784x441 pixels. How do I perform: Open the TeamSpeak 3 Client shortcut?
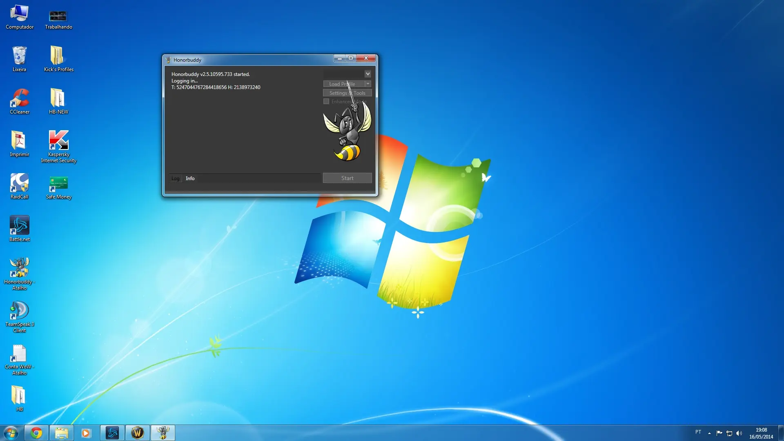[x=19, y=317]
